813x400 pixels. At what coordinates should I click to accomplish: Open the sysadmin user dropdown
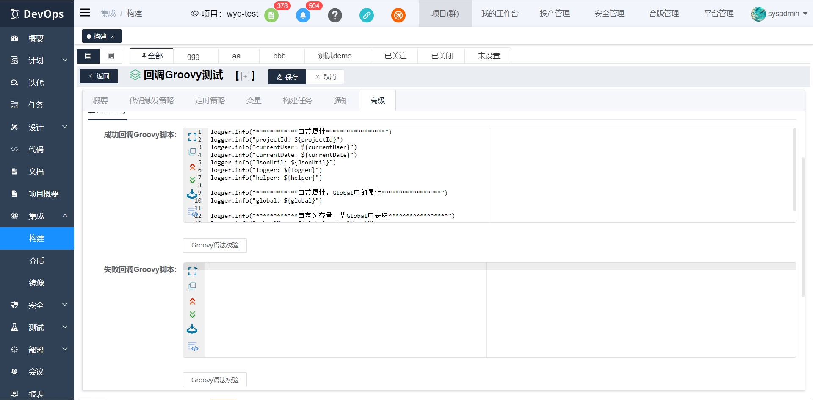point(780,14)
